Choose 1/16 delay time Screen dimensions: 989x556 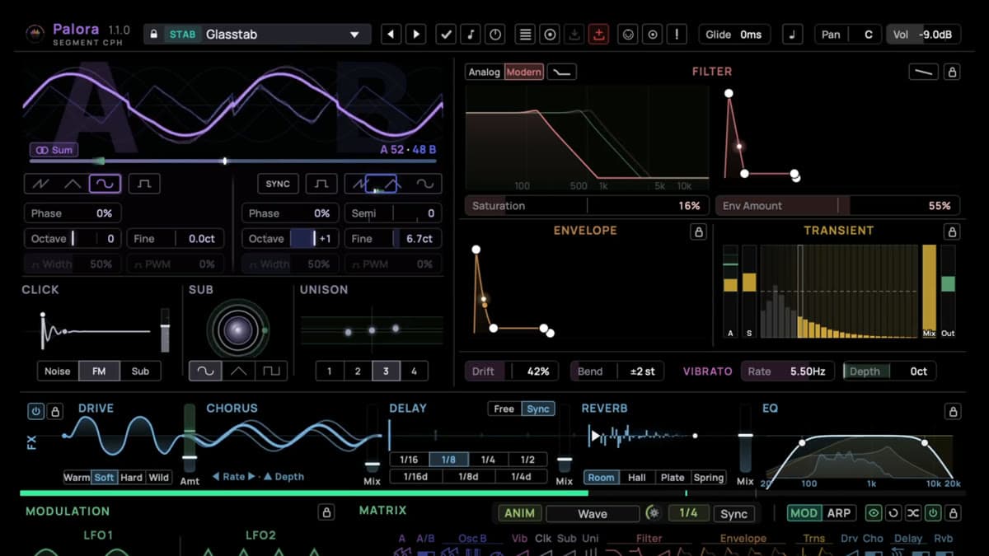click(409, 460)
